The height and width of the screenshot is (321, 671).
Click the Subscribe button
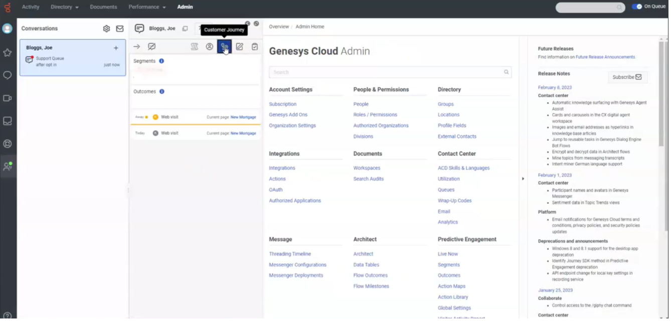[627, 77]
